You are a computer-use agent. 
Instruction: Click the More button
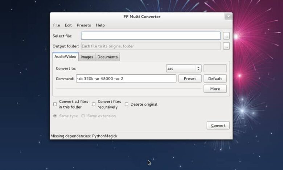pyautogui.click(x=215, y=89)
